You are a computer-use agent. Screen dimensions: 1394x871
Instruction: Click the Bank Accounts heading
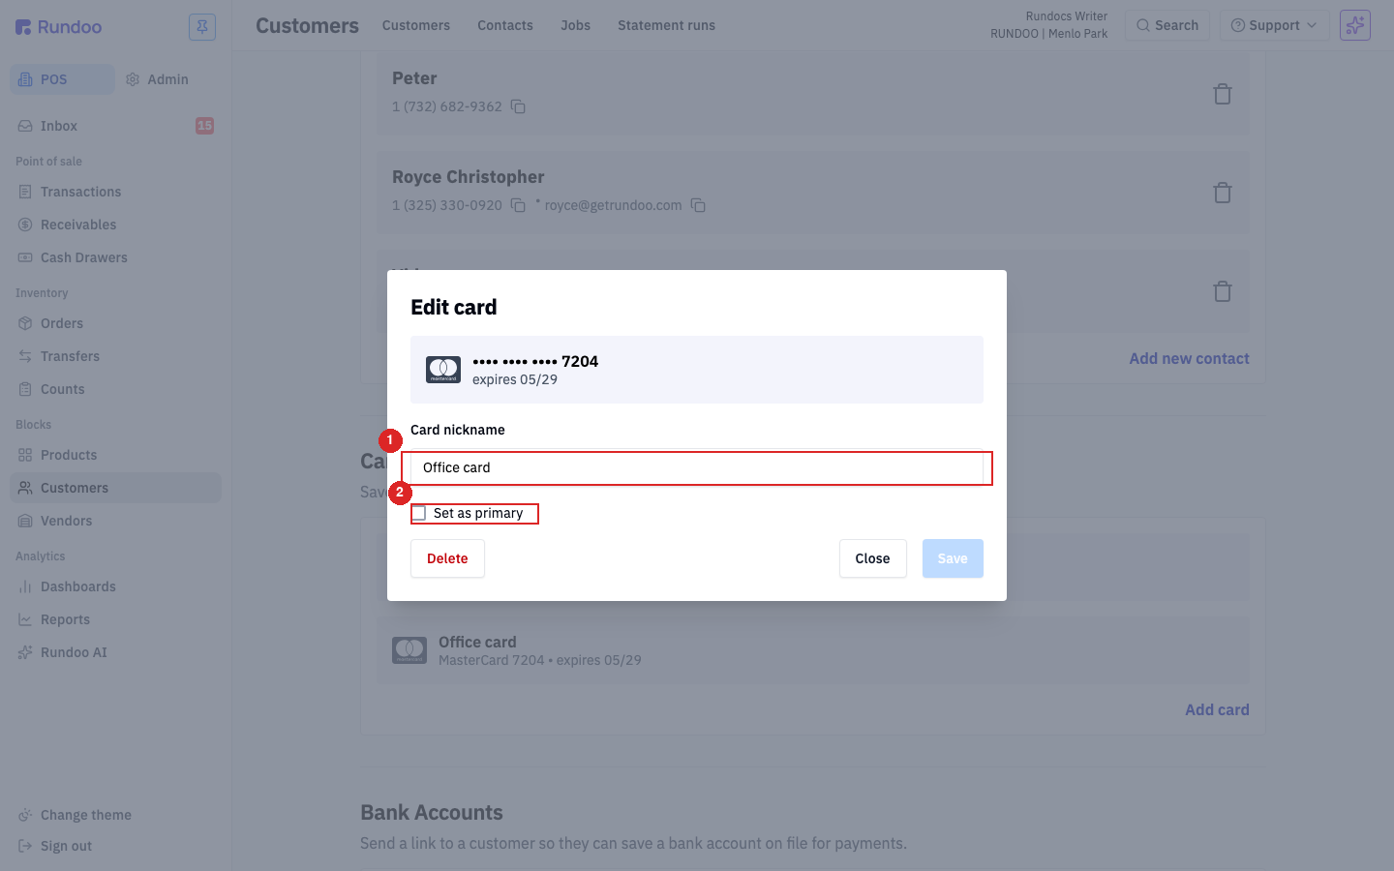432,813
